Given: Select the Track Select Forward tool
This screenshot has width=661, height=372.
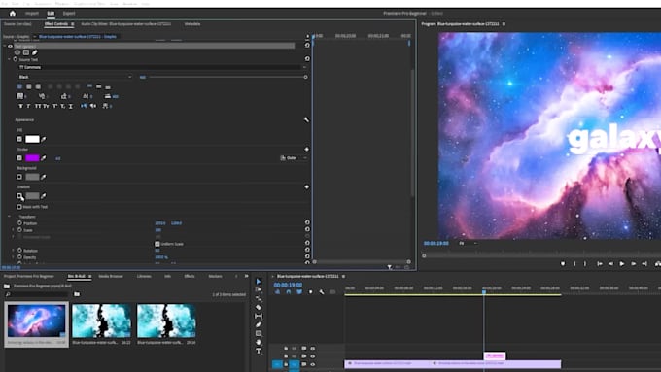Looking at the screenshot, I should click(x=259, y=289).
